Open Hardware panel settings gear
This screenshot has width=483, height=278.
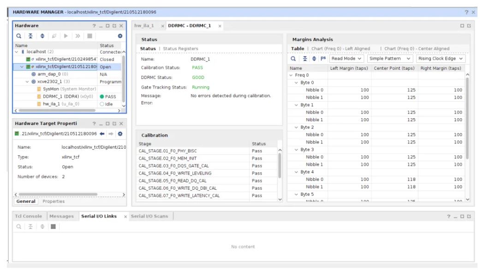pos(120,36)
